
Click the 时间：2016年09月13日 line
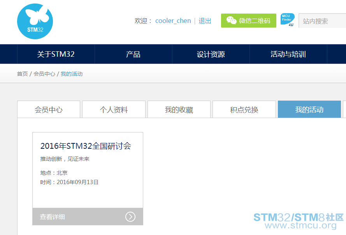[69, 182]
